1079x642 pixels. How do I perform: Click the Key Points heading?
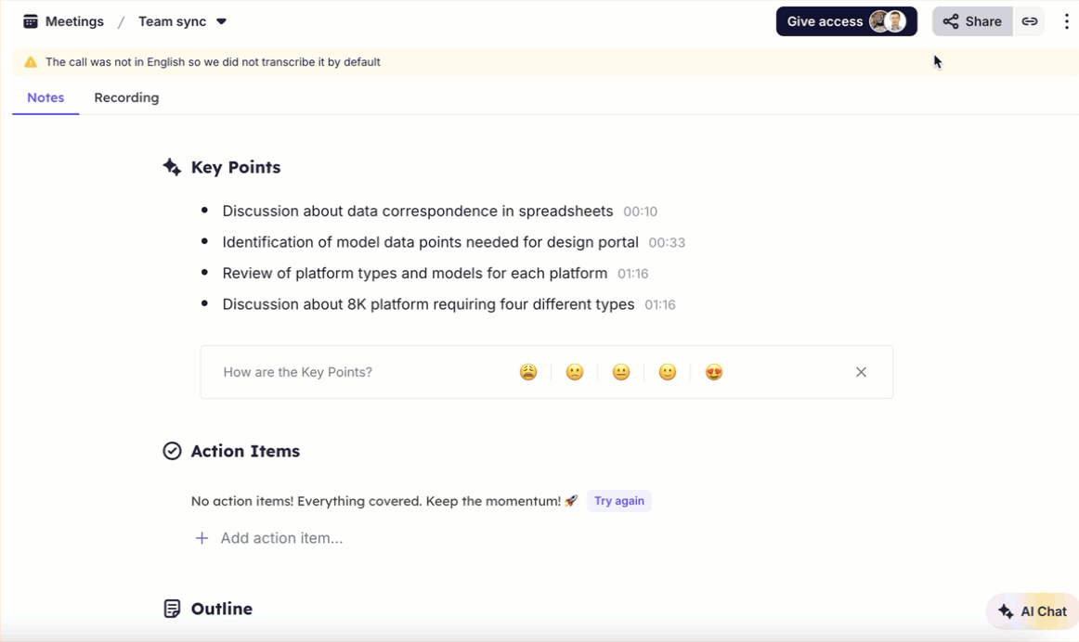pyautogui.click(x=235, y=167)
